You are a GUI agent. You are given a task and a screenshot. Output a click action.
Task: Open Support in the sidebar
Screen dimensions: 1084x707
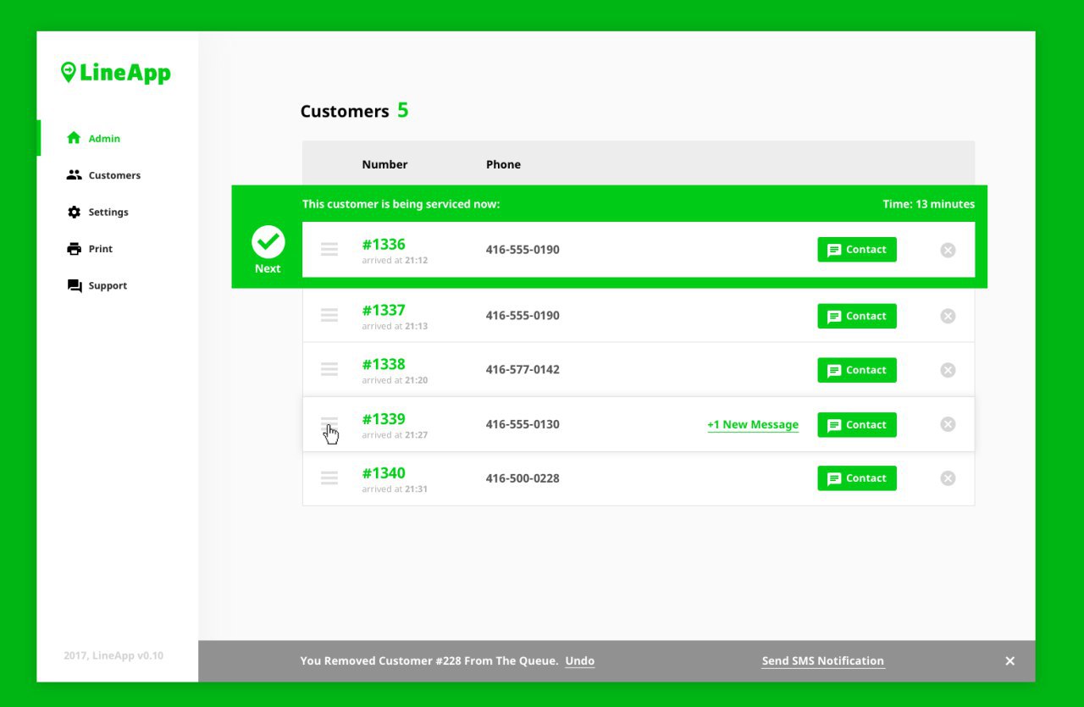tap(97, 285)
